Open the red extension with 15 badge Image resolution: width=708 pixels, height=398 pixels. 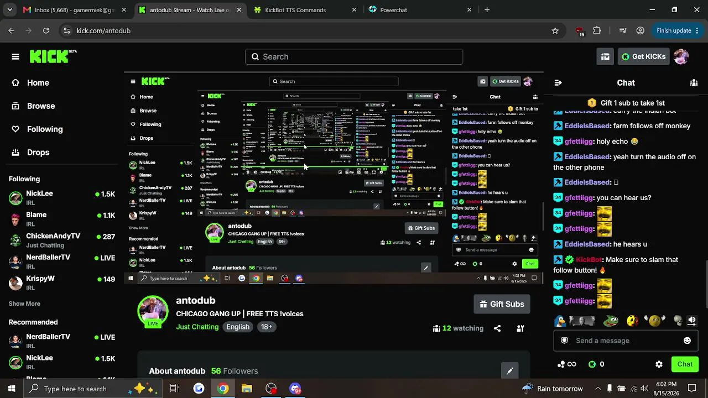point(580,32)
